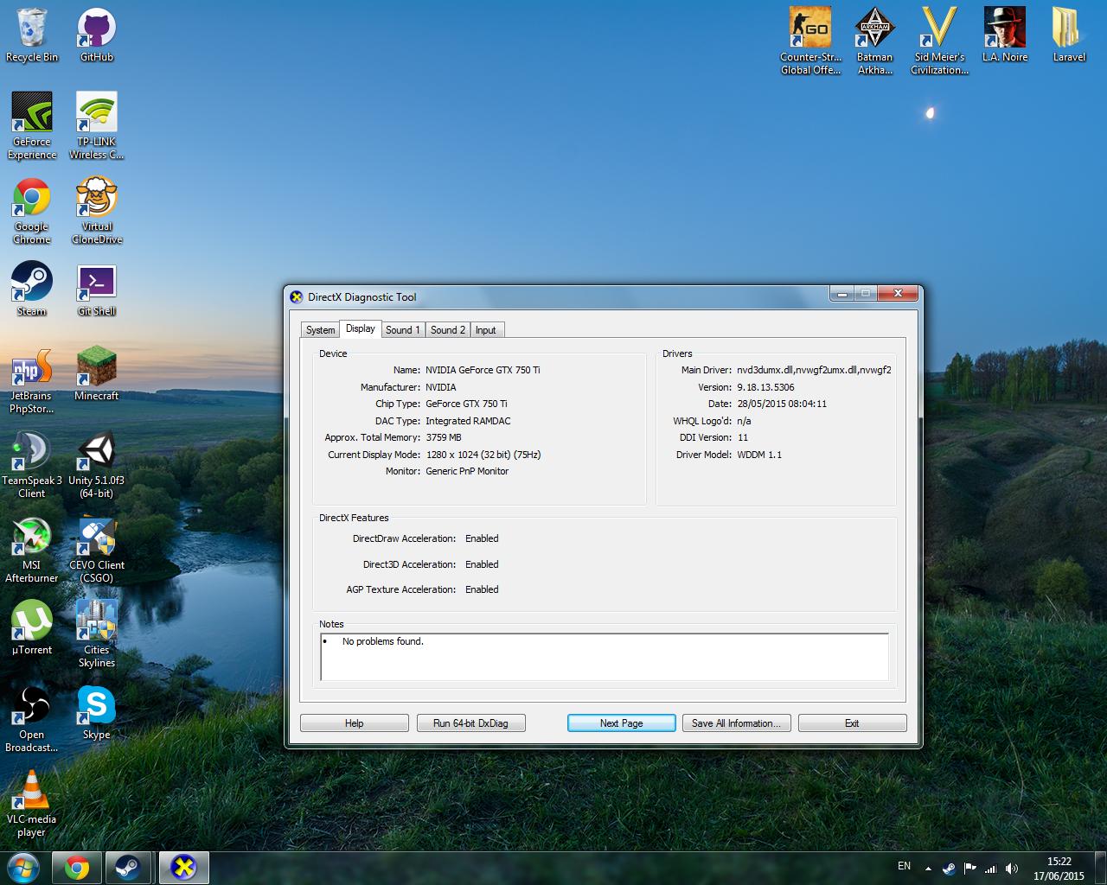Open the Minecraft desktop icon
The height and width of the screenshot is (885, 1107).
(97, 373)
